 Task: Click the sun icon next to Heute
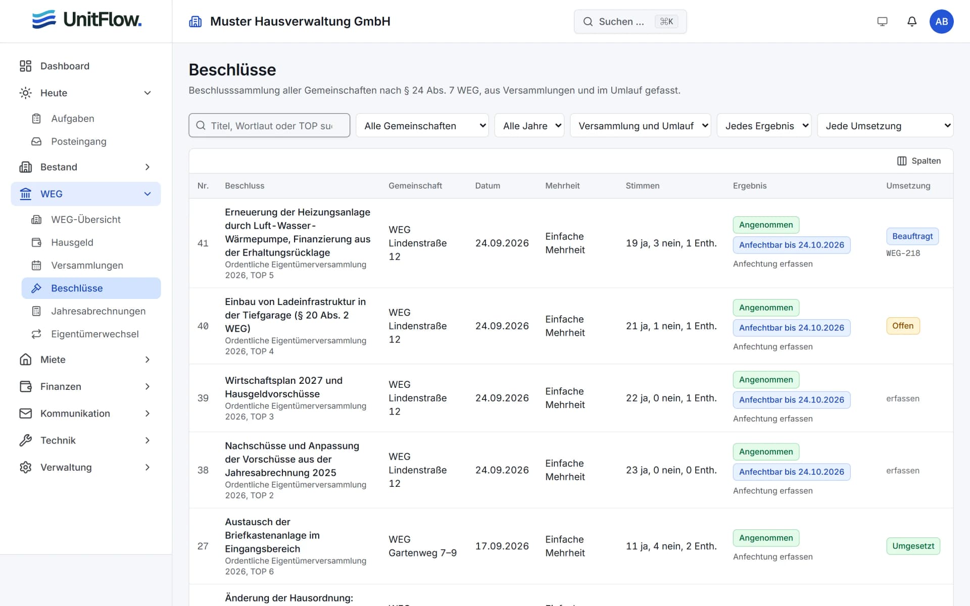[x=25, y=93]
